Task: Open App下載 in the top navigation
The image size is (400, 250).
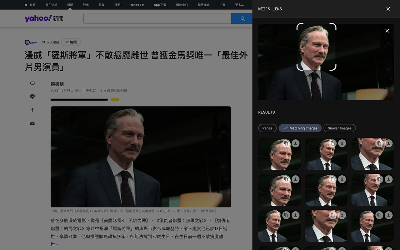Action: (160, 5)
